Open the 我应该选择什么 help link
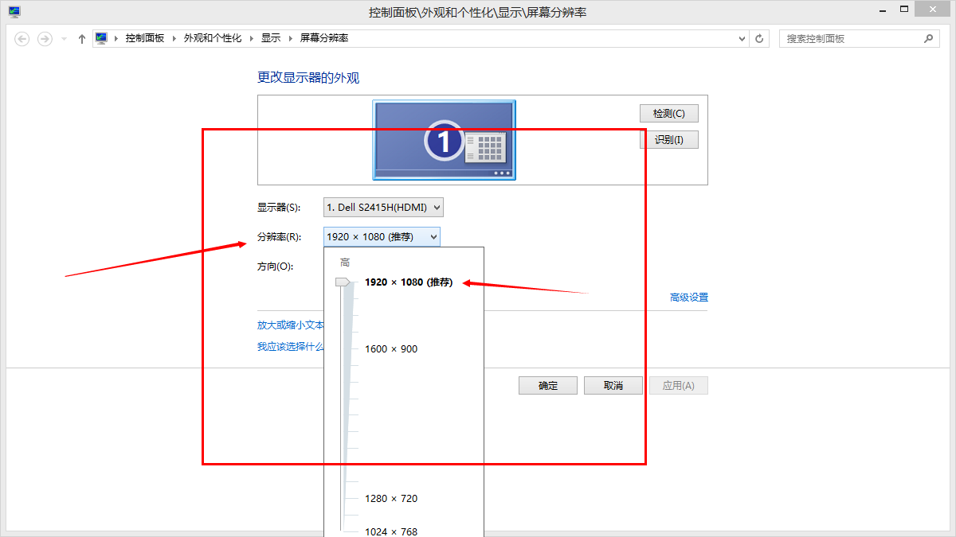 (291, 347)
